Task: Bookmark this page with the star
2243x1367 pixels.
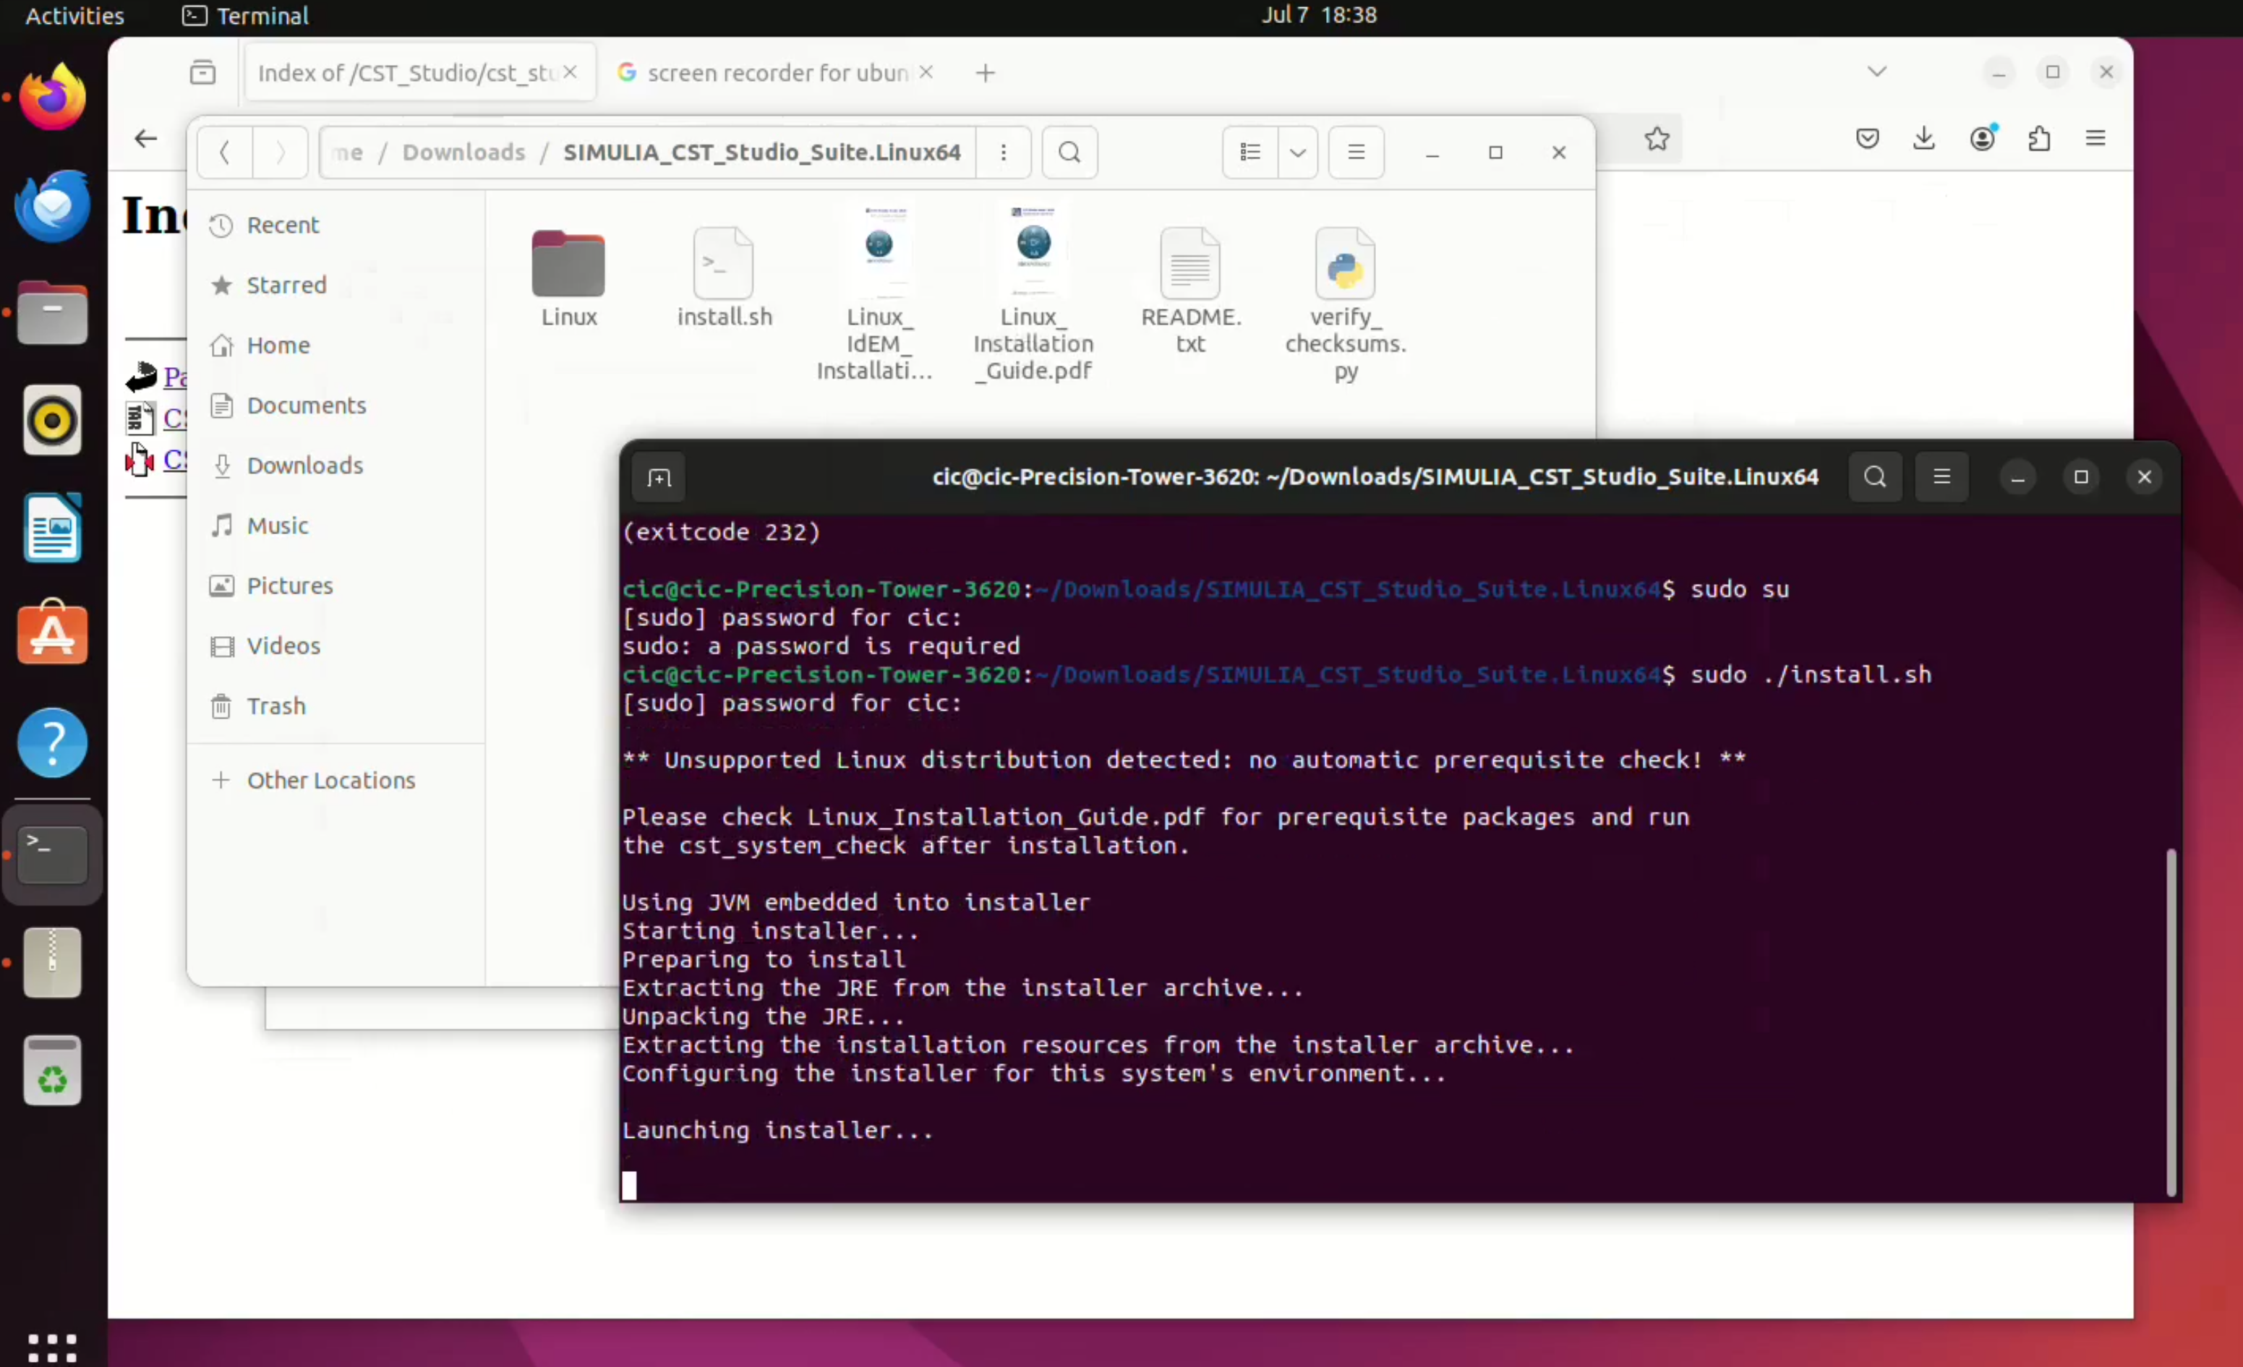Action: tap(1657, 138)
